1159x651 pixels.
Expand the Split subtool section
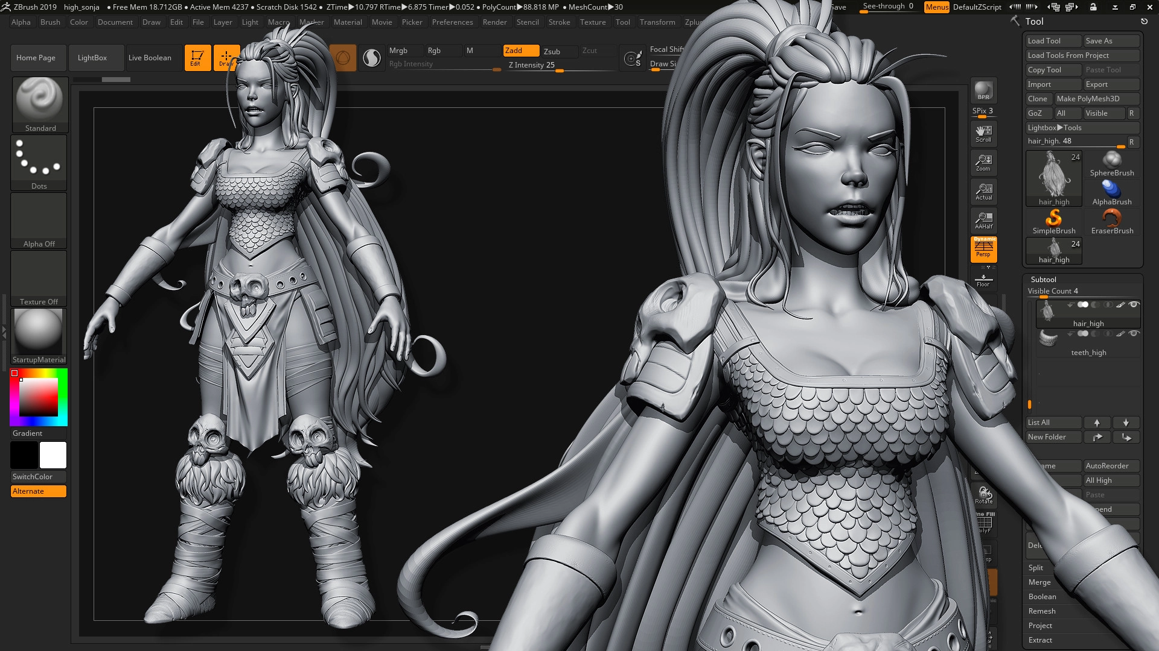(x=1036, y=568)
